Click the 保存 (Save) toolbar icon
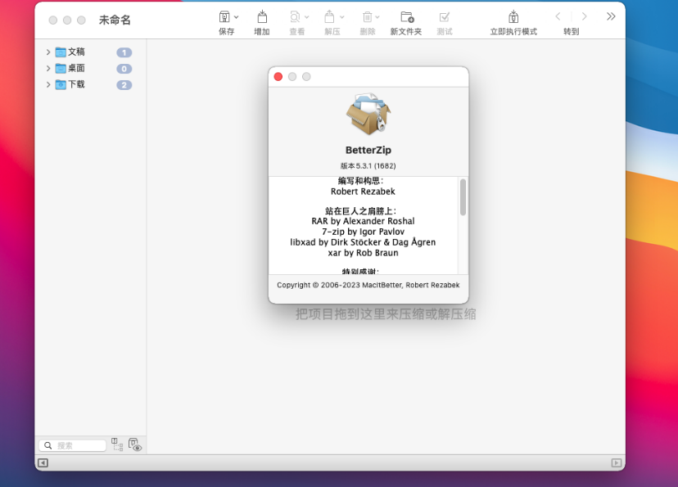Screen dimensions: 678x487 [x=224, y=17]
